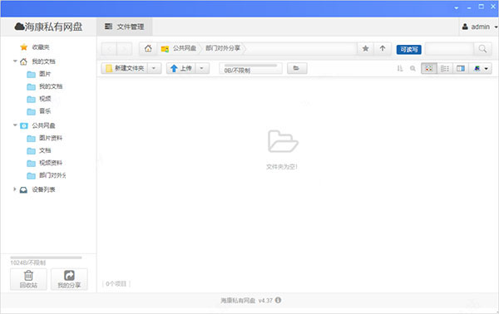Click the open-folder toolbar button
Image resolution: width=499 pixels, height=314 pixels.
[x=297, y=68]
